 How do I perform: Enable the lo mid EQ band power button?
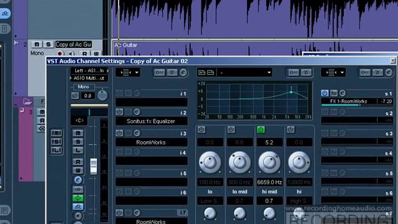click(231, 129)
